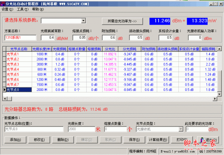224x155 pixels.
Task: Click the 光节点名称 column header
Action: [19, 49]
